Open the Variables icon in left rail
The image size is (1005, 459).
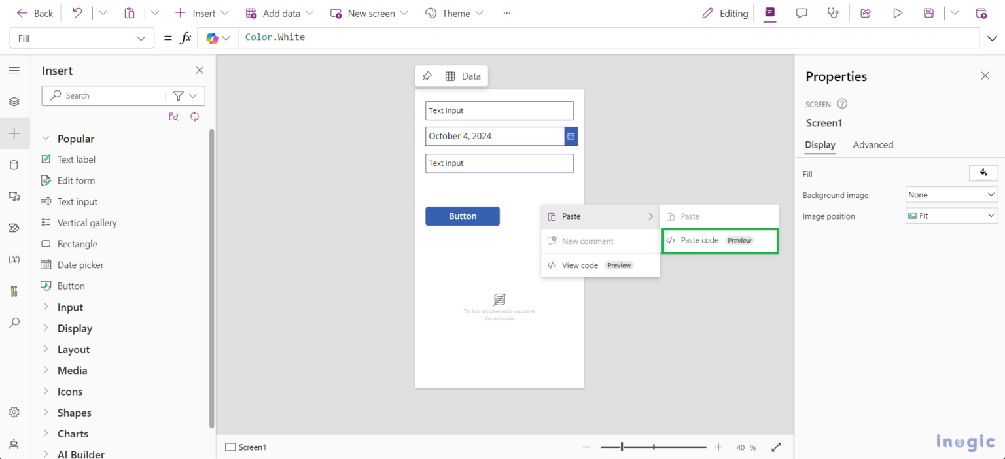[x=14, y=259]
